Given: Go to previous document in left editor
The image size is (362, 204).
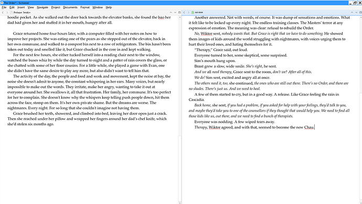Looking at the screenshot, I should click(x=171, y=13).
